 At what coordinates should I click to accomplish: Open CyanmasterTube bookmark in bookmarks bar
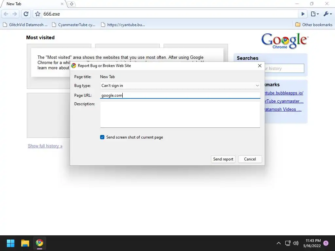click(74, 25)
